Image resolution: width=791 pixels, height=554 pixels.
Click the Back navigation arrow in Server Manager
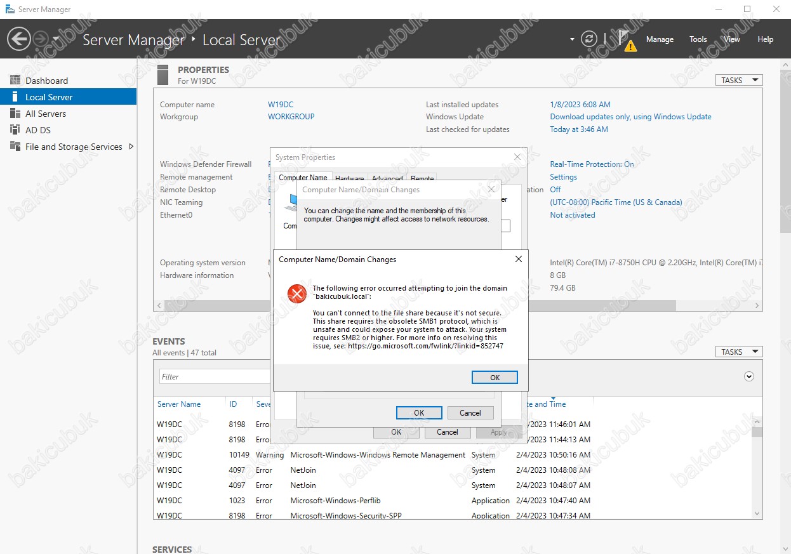pyautogui.click(x=19, y=39)
